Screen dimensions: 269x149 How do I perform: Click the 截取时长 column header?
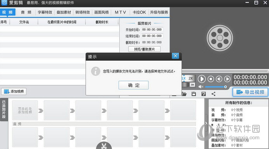point(102,22)
